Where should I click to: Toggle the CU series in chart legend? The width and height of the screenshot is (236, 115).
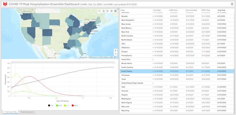tap(66, 106)
